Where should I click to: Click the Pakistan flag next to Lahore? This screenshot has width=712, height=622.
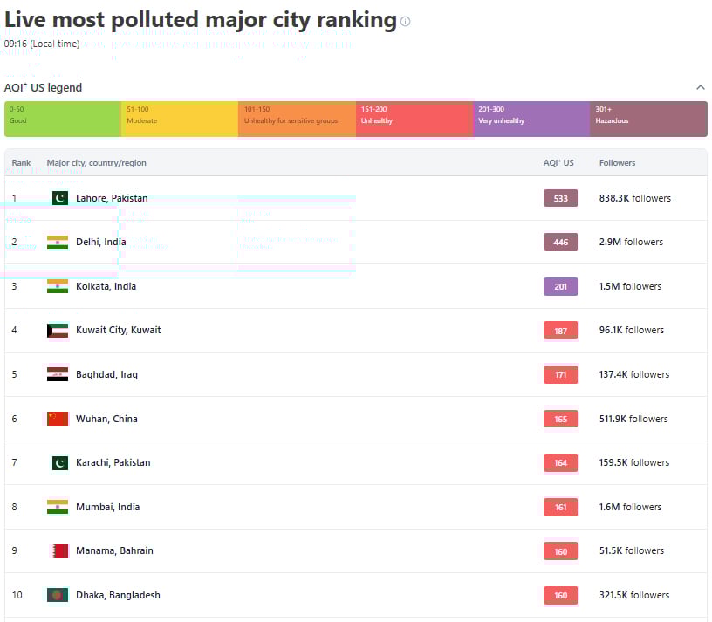[60, 198]
